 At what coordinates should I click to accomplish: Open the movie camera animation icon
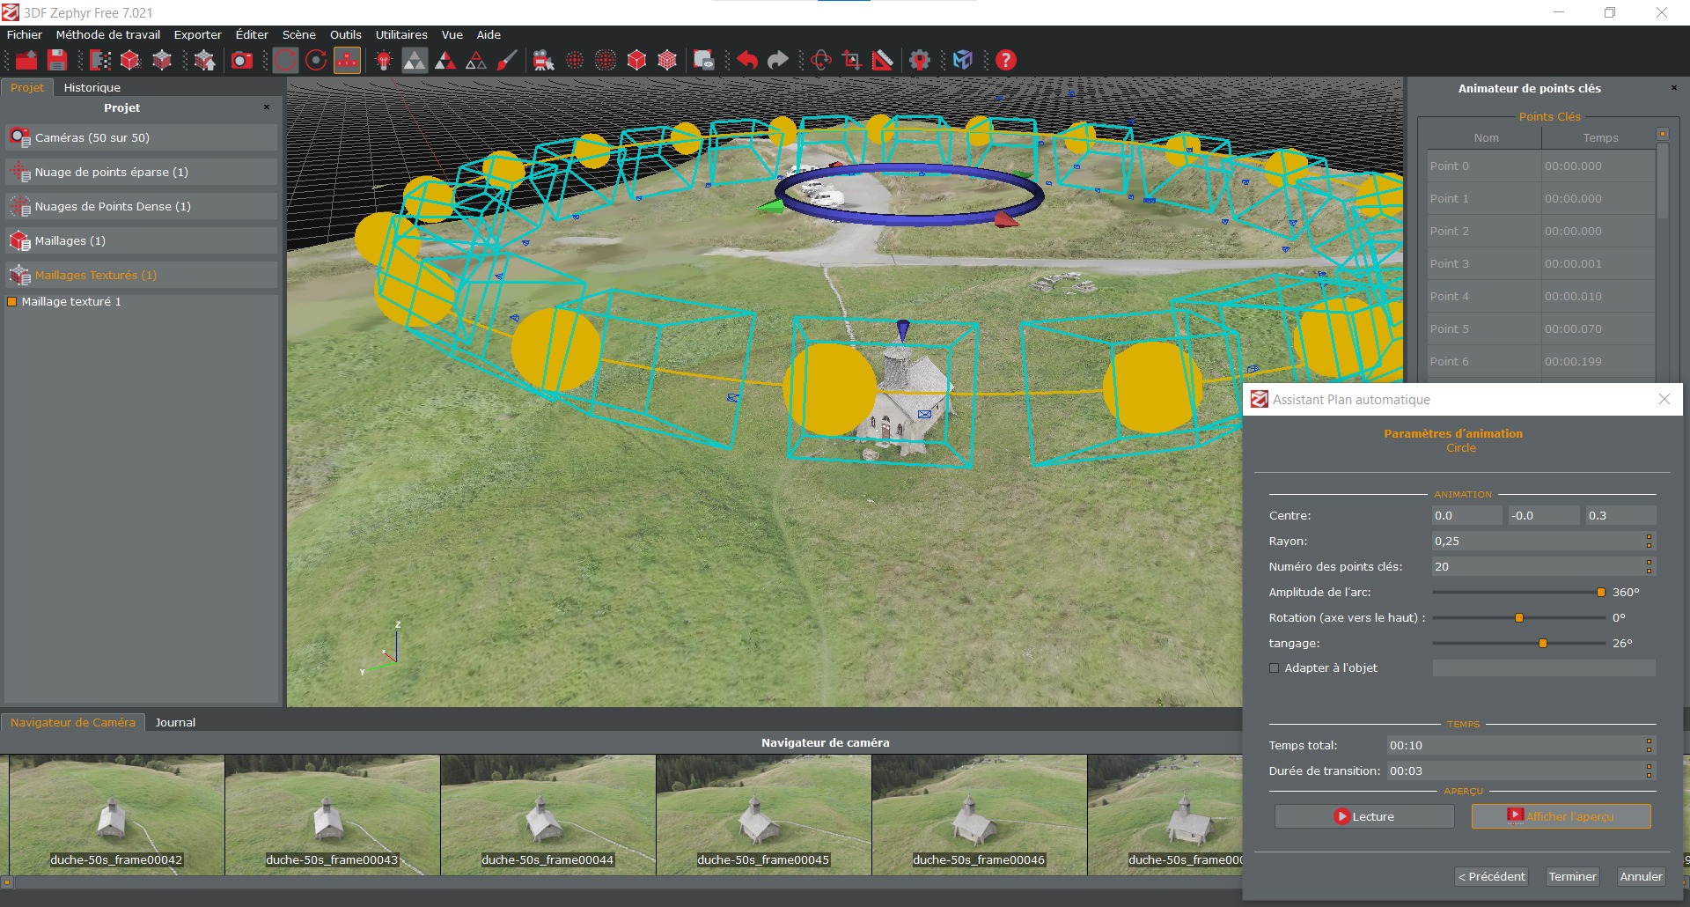click(x=544, y=60)
